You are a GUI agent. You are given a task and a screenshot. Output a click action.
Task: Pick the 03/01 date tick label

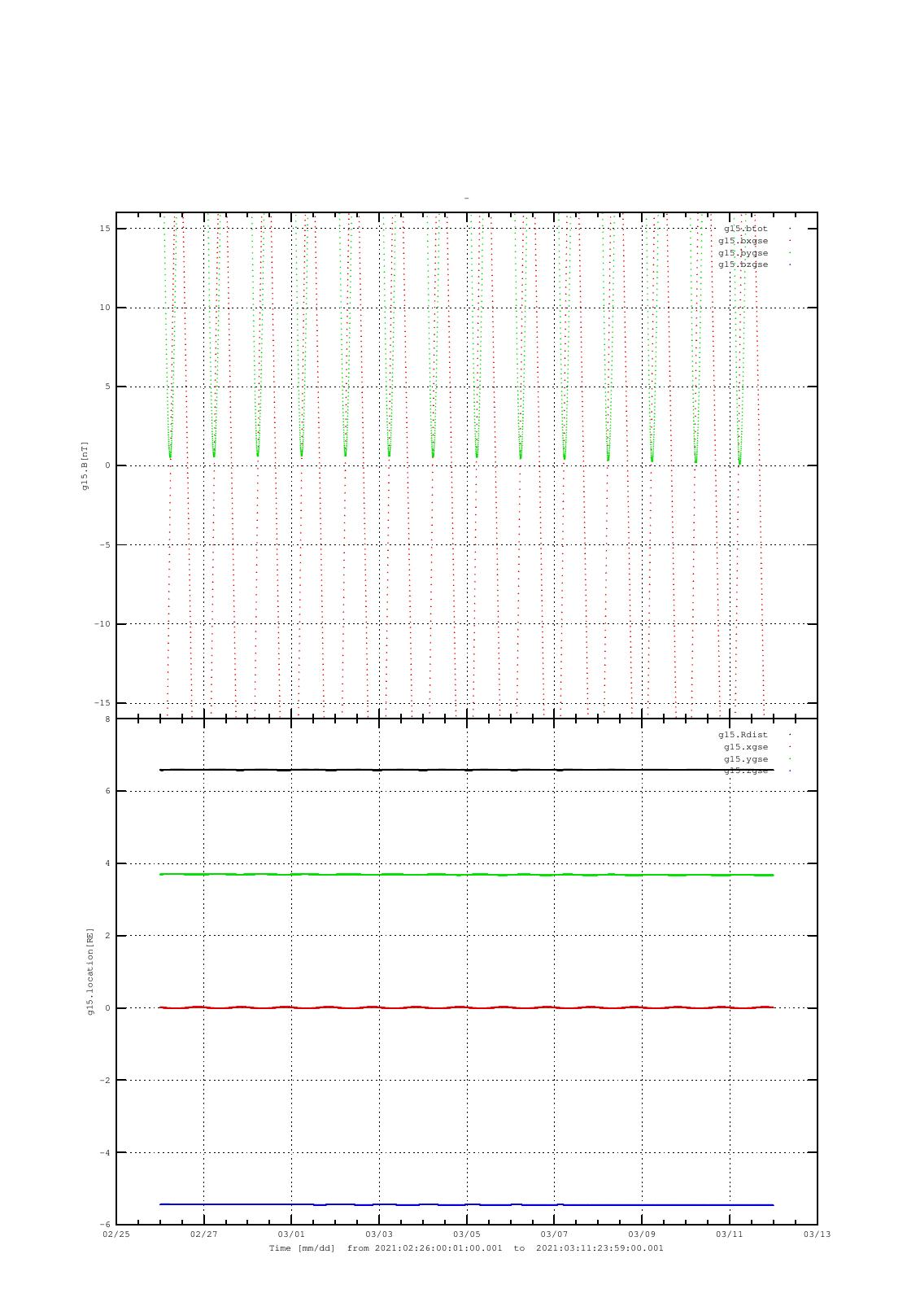coord(291,1234)
